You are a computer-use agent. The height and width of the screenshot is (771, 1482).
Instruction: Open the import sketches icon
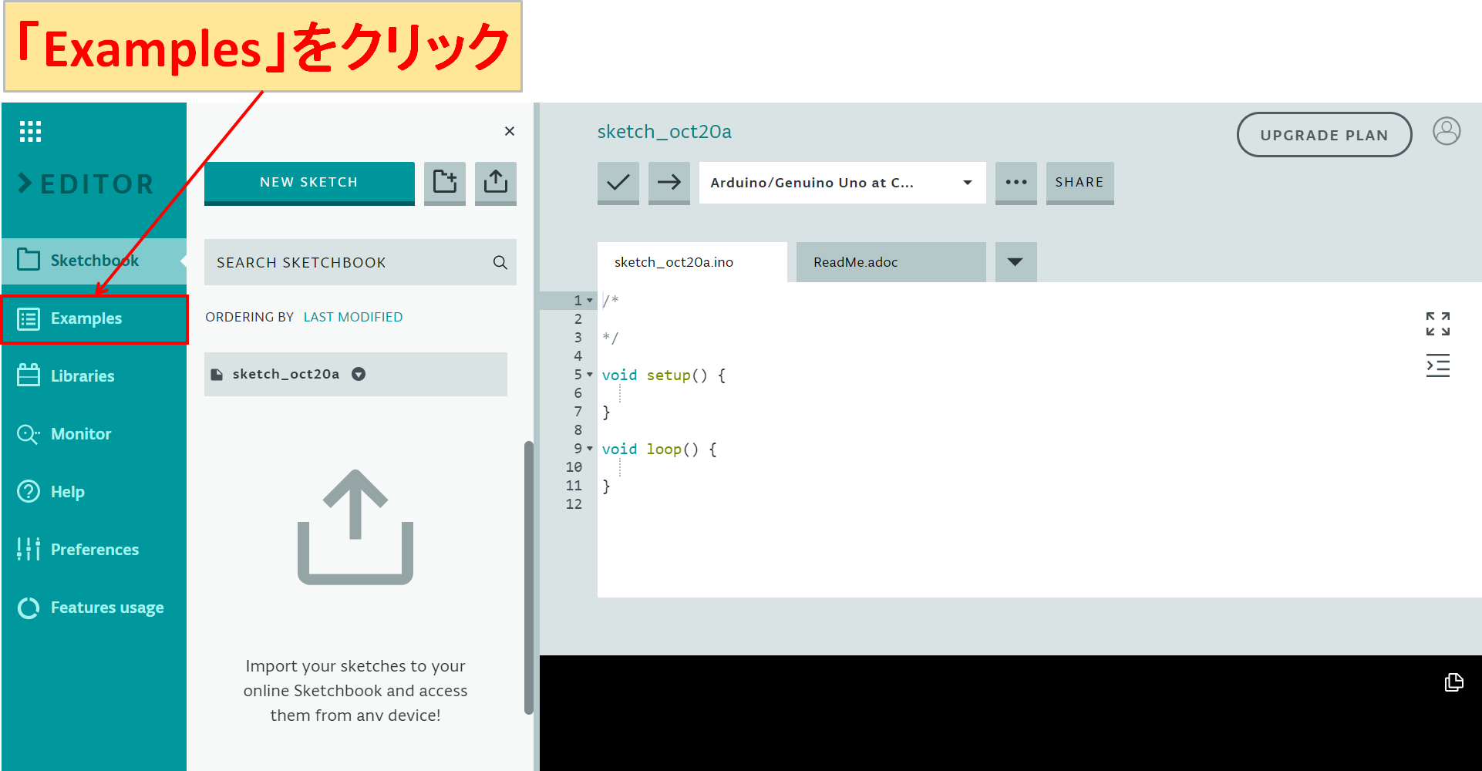(x=495, y=183)
